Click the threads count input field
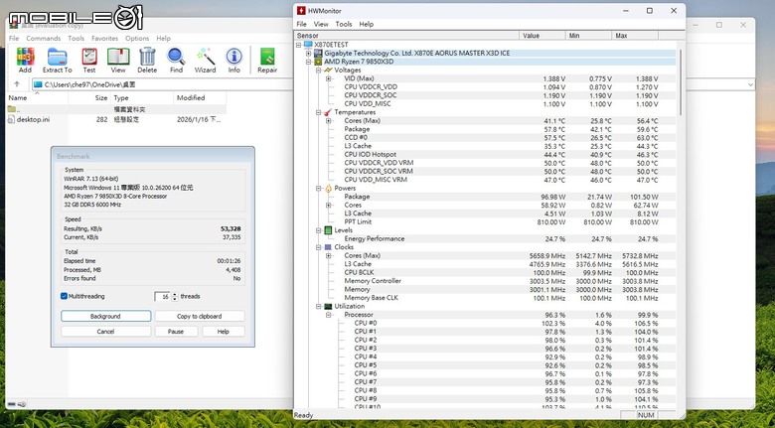Screen dimensions: 775x428 point(162,296)
